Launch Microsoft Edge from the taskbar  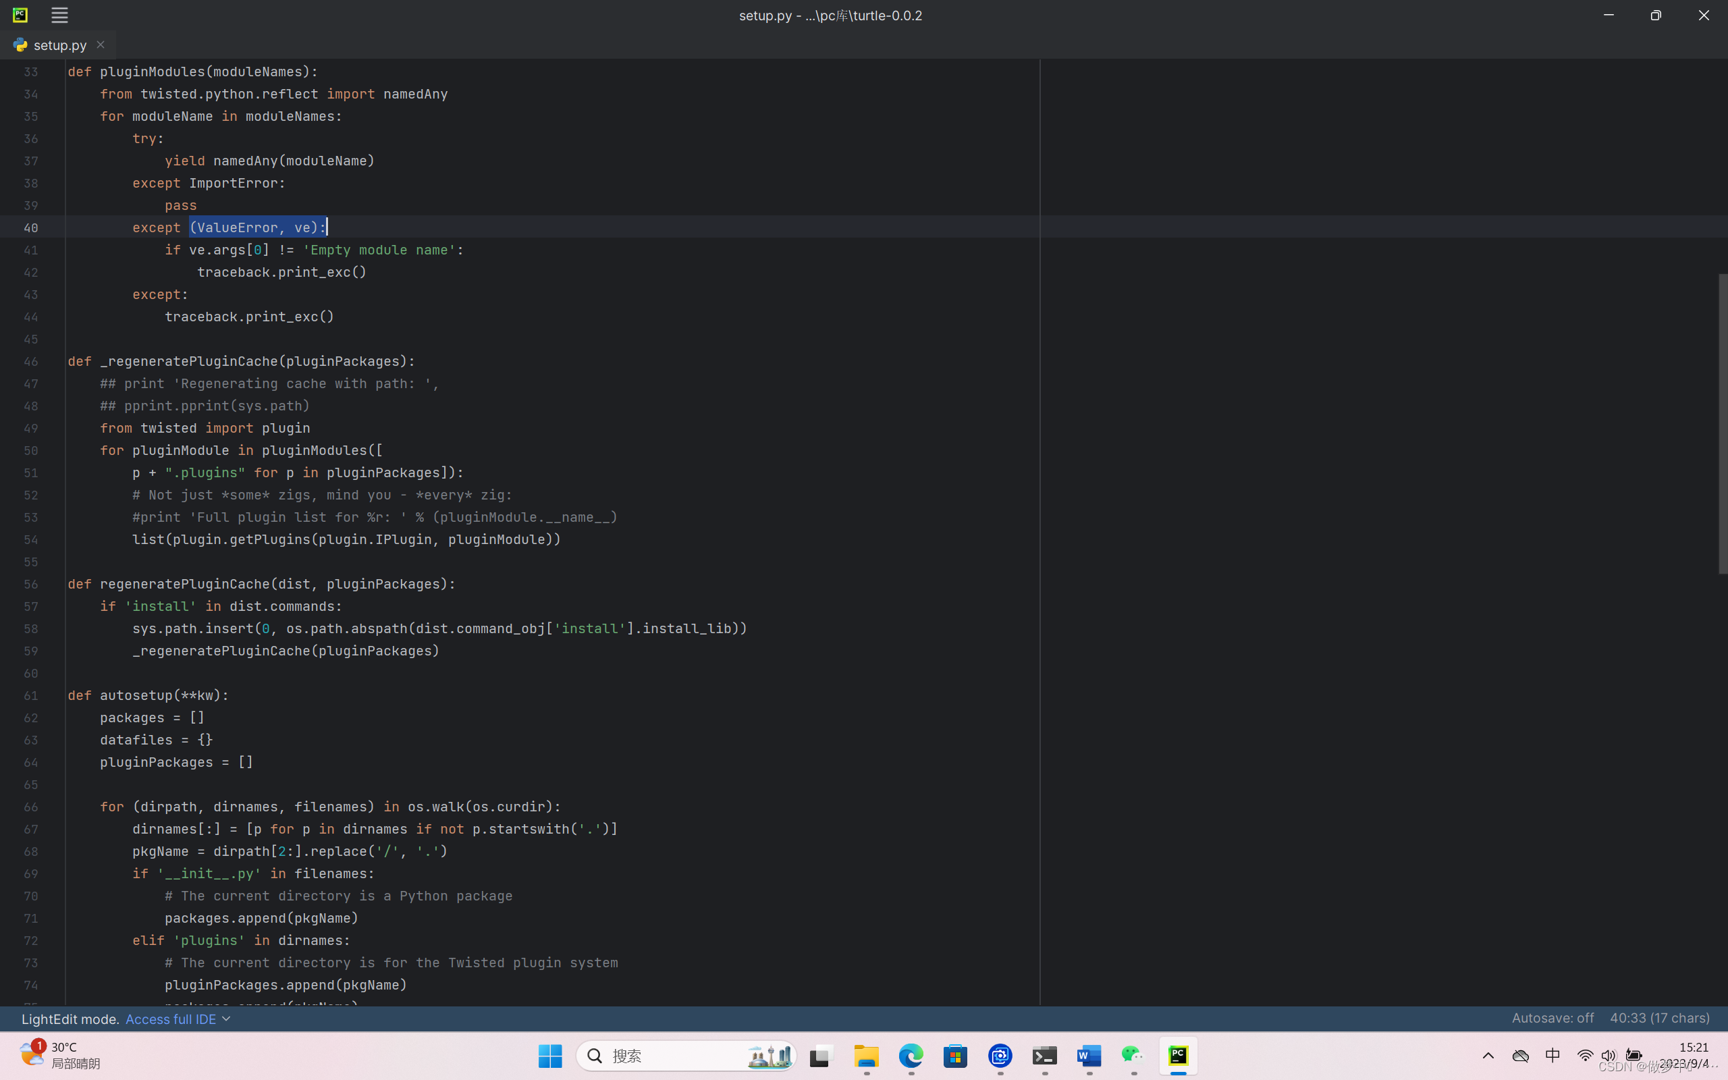(911, 1056)
